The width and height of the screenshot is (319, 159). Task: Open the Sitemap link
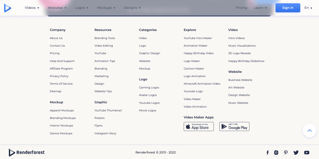tap(56, 91)
